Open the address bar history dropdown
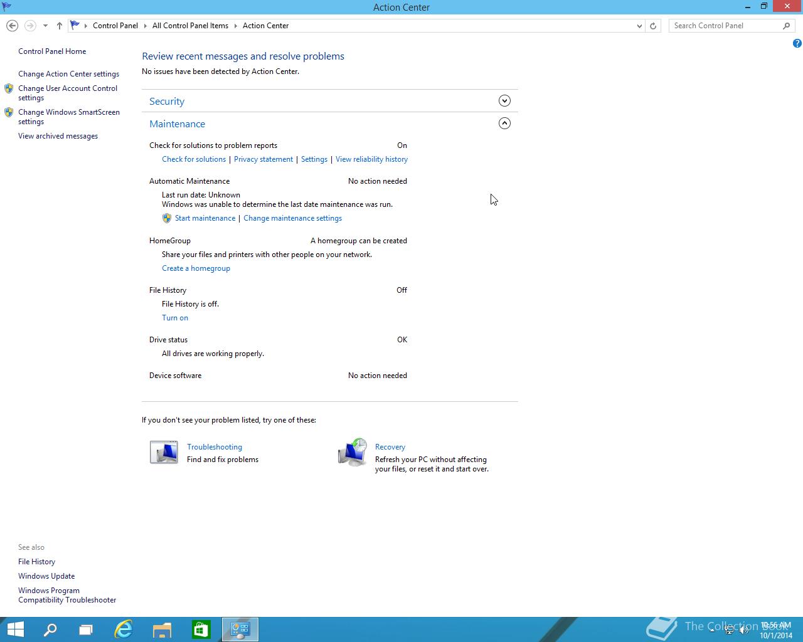803x642 pixels. 639,26
